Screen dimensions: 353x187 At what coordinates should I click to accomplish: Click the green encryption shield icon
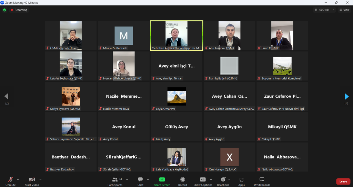pos(4,10)
